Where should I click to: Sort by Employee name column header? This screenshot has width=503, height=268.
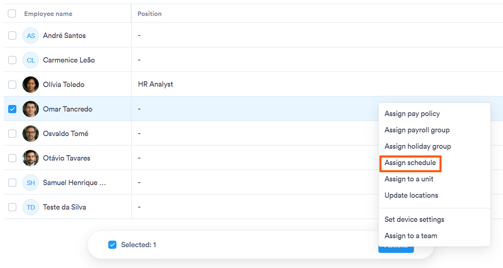(48, 14)
